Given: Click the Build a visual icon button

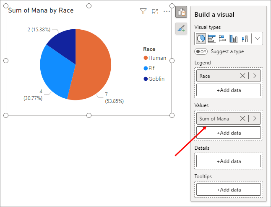Looking at the screenshot, I should (x=181, y=12).
